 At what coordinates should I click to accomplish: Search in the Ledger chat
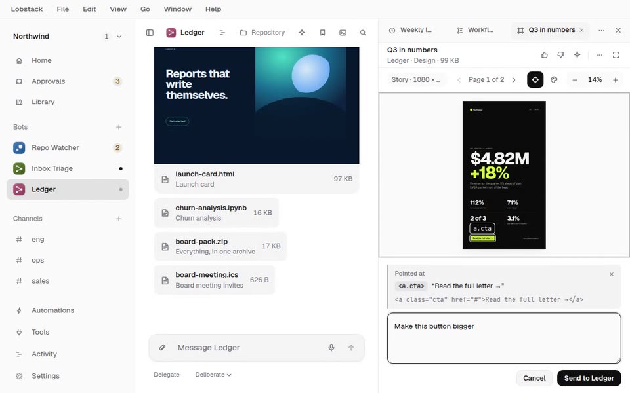tap(363, 33)
